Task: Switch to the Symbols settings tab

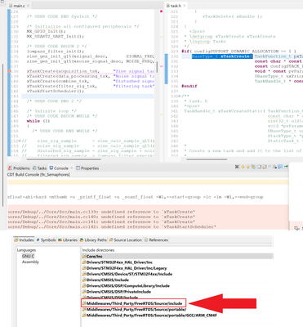Action: tap(46, 240)
